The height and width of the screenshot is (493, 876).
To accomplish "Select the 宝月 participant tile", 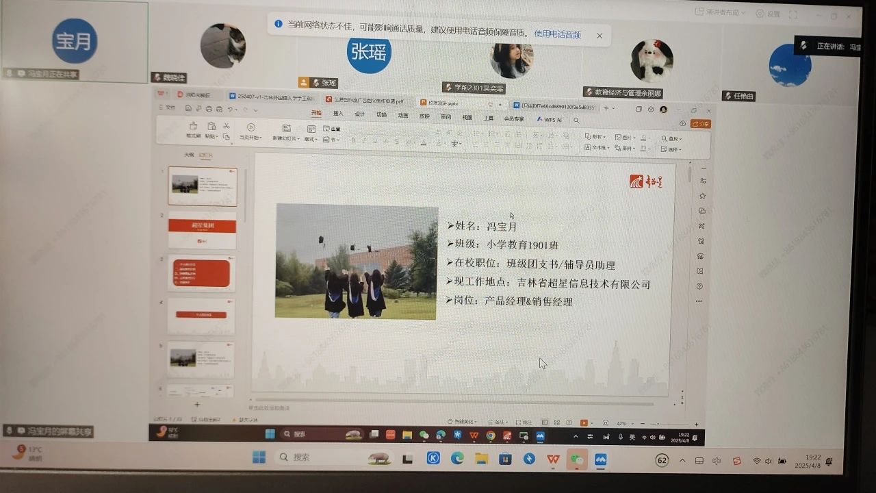I will click(74, 42).
